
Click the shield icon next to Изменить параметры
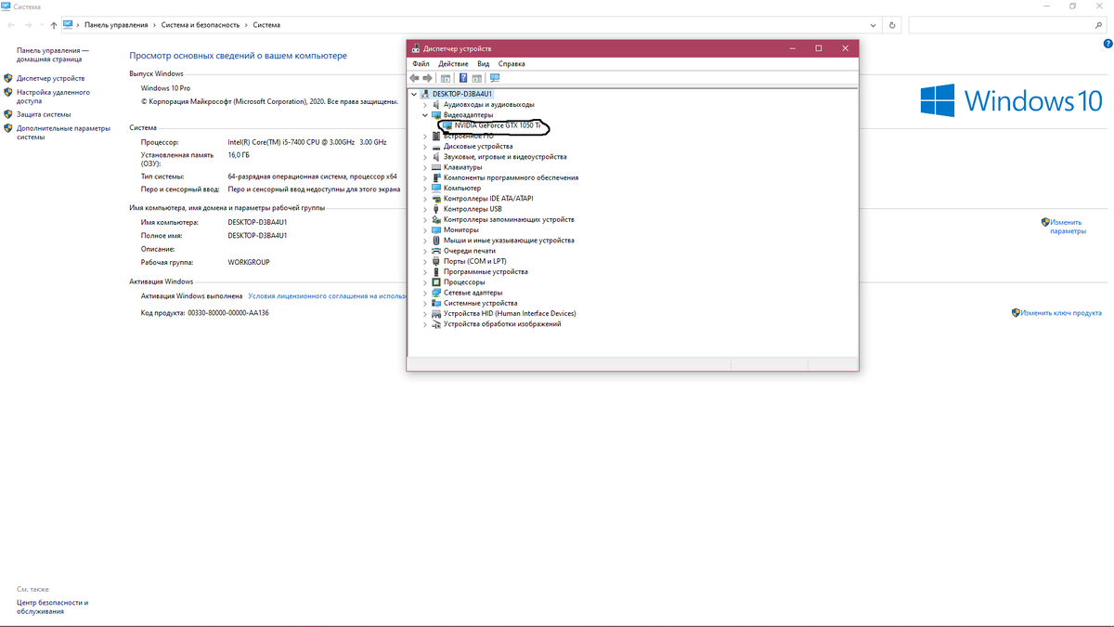(x=1045, y=222)
